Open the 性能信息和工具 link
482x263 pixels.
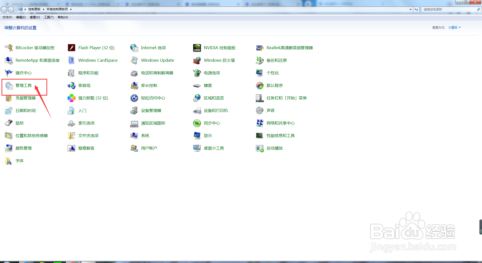pos(281,136)
